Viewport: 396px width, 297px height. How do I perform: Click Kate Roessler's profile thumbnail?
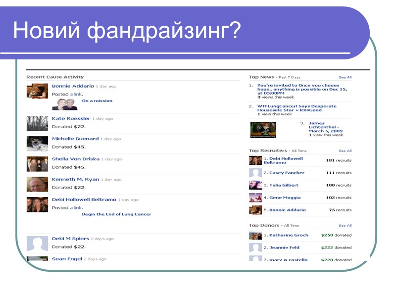pos(38,123)
